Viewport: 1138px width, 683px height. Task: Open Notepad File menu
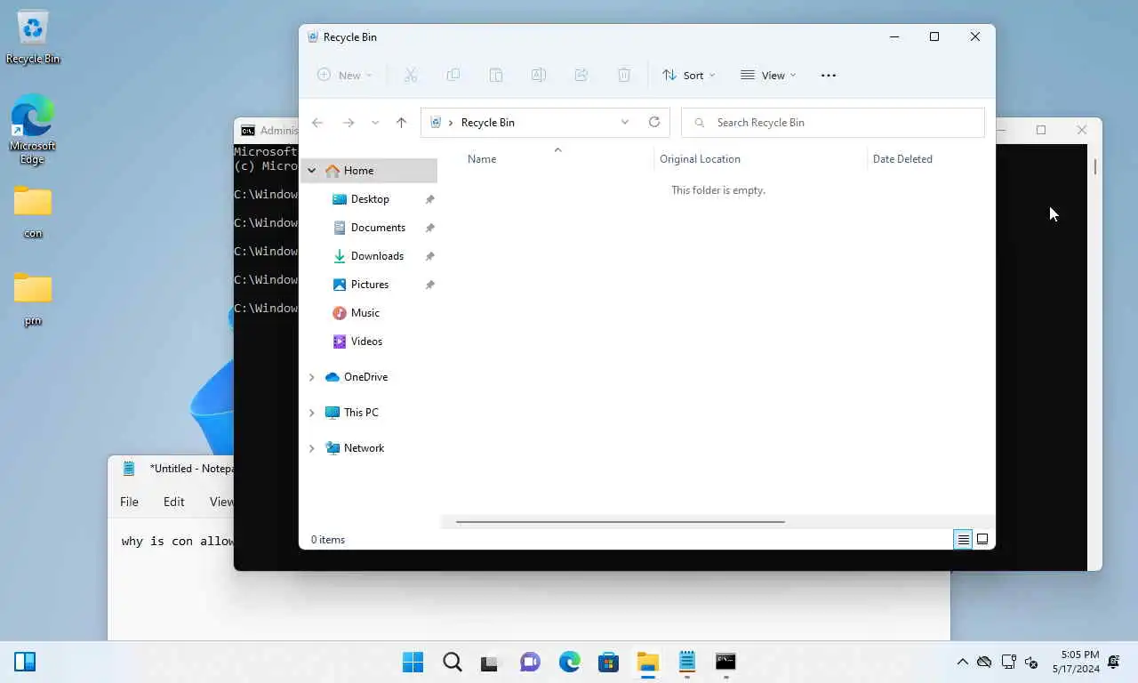129,502
